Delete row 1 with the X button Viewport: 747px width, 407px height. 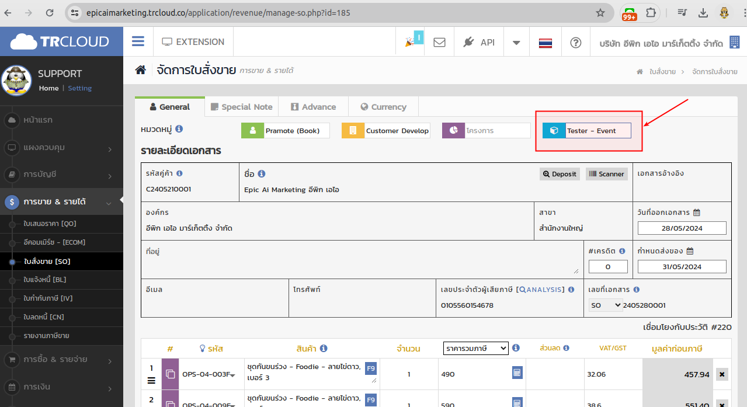(x=722, y=374)
